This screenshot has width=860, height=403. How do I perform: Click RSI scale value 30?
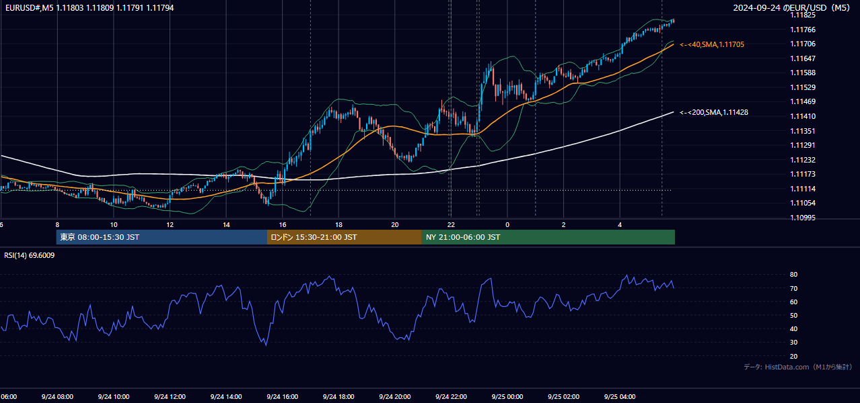[793, 342]
